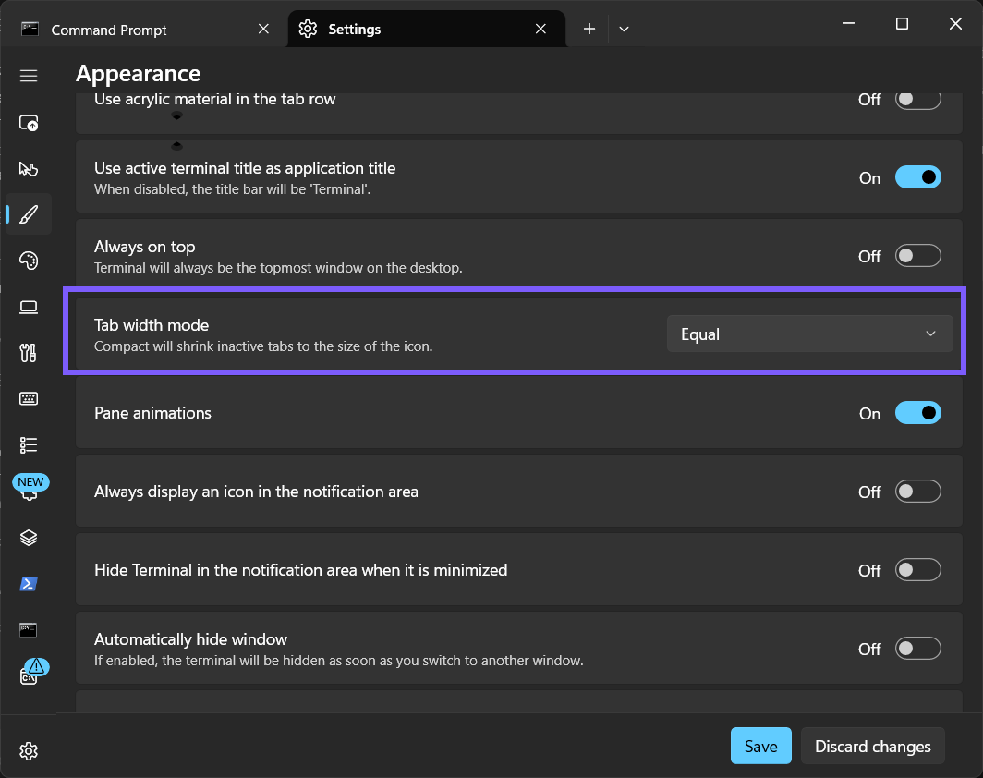Minimize the Terminal window
The width and height of the screenshot is (983, 778).
[x=848, y=24]
